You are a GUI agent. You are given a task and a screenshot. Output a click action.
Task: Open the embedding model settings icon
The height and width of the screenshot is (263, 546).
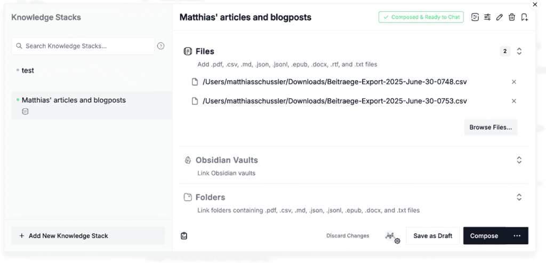pyautogui.click(x=392, y=237)
